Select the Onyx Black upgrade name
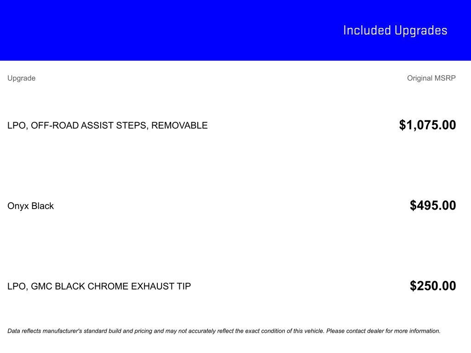 coord(31,206)
